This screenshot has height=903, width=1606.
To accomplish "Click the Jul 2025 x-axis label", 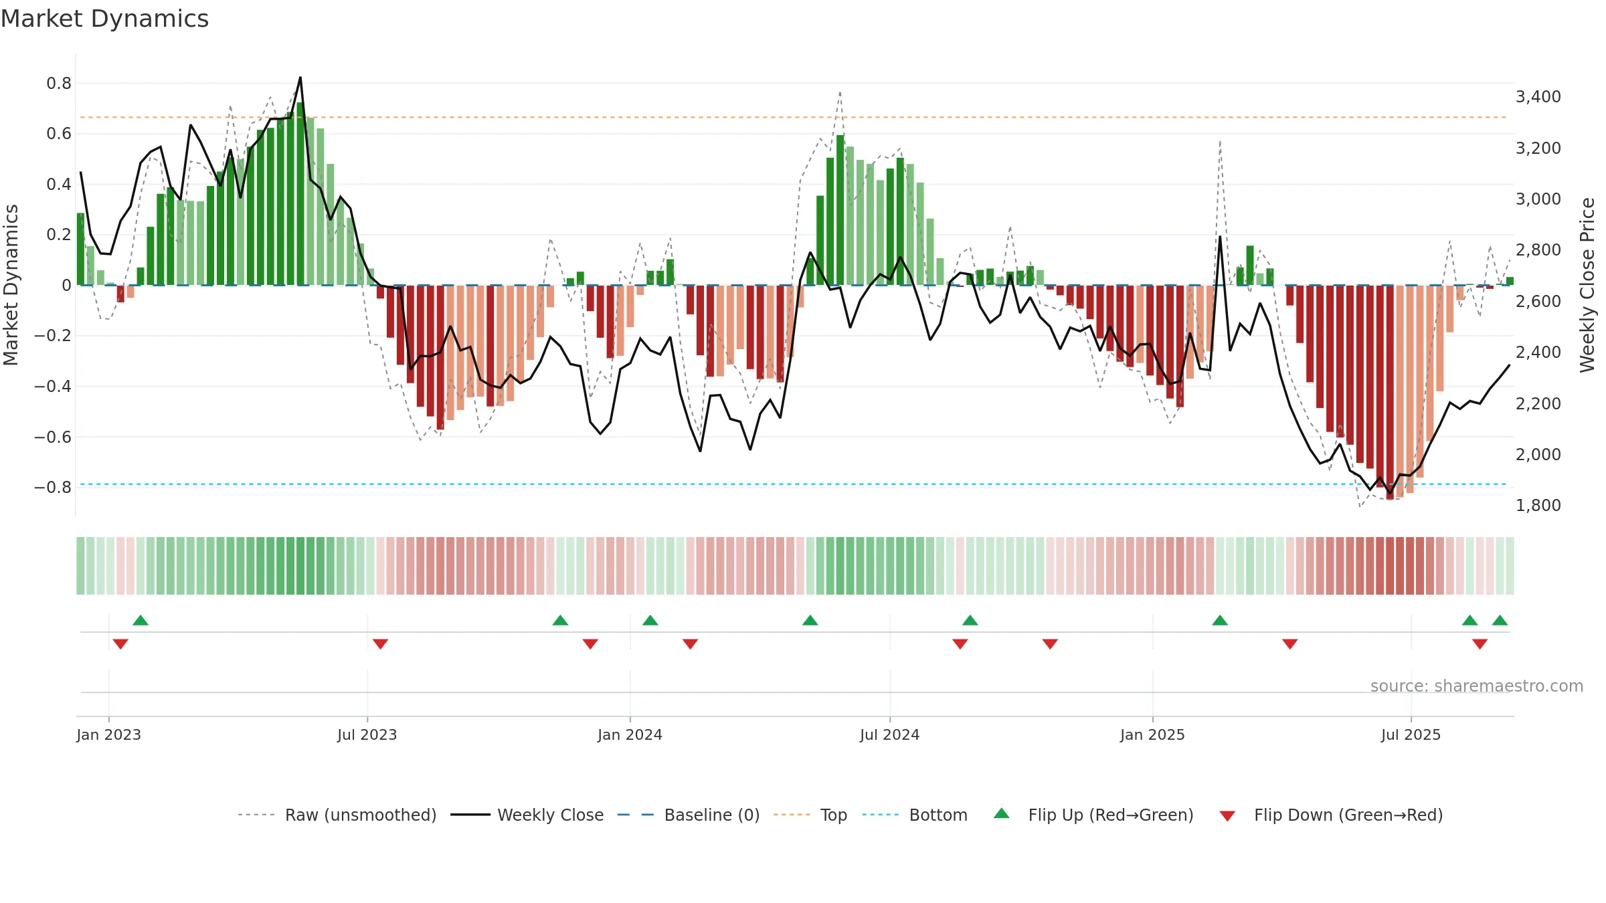I will pyautogui.click(x=1411, y=734).
